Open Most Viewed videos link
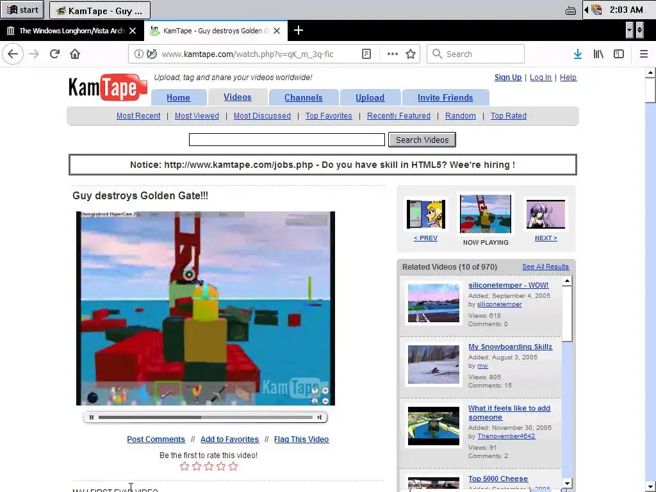Viewport: 656px width, 492px height. [x=197, y=116]
